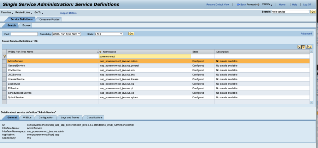Select the SplunkService row selector
The width and height of the screenshot is (318, 148).
(4, 97)
